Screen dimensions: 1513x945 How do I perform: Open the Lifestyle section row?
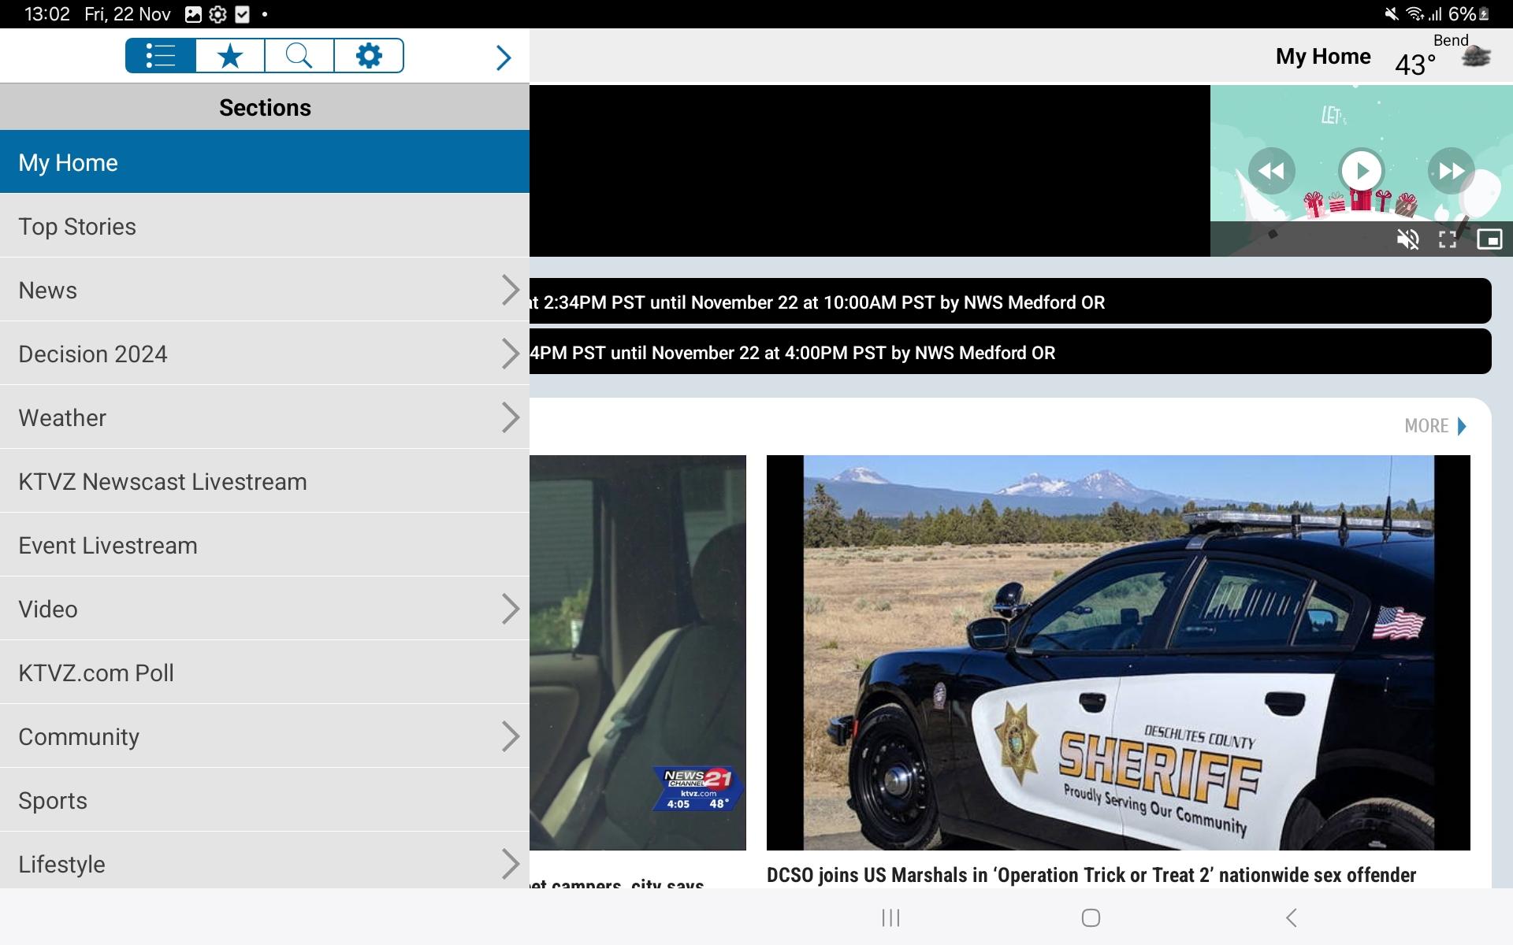[265, 861]
